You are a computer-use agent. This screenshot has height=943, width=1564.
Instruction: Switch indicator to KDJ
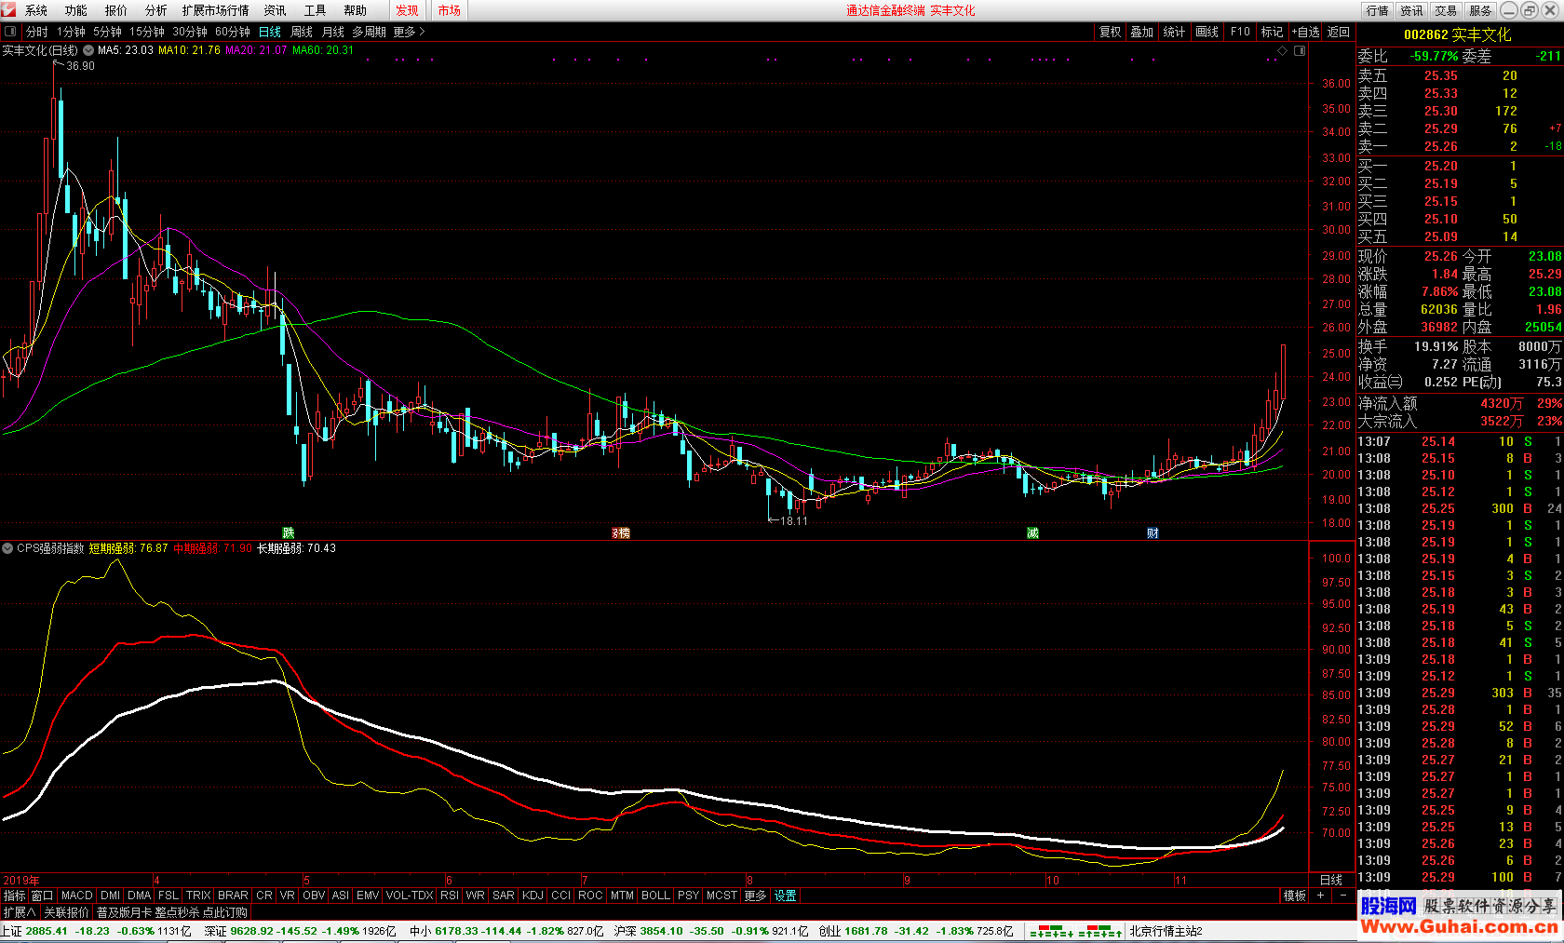533,896
